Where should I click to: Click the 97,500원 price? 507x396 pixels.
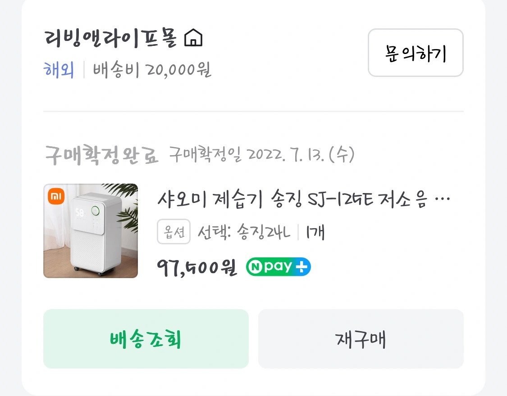click(x=197, y=268)
